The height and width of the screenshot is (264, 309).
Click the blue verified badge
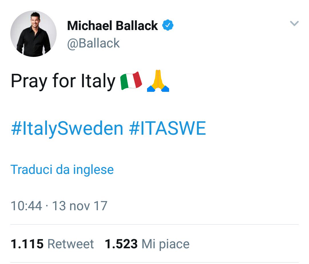pos(168,26)
